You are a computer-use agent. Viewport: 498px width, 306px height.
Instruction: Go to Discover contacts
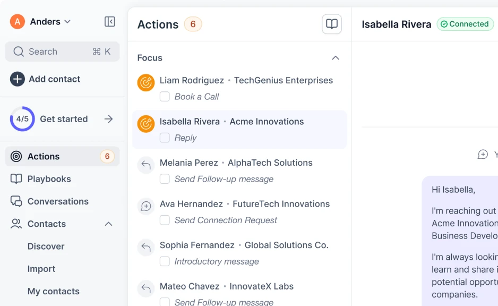[46, 246]
